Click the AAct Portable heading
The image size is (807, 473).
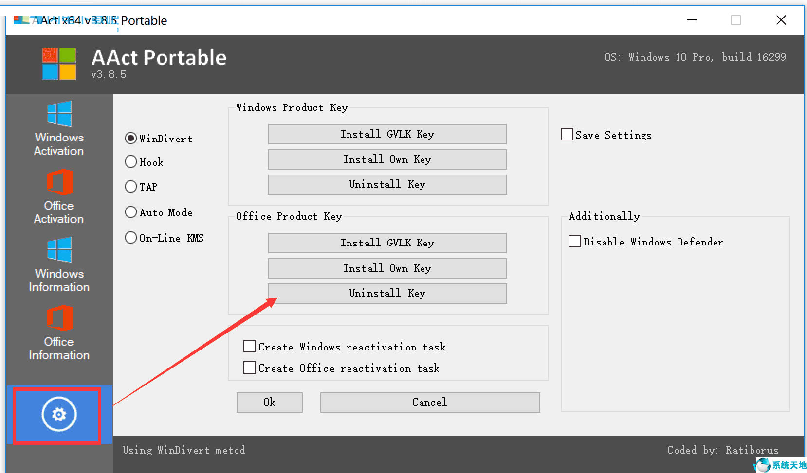159,57
